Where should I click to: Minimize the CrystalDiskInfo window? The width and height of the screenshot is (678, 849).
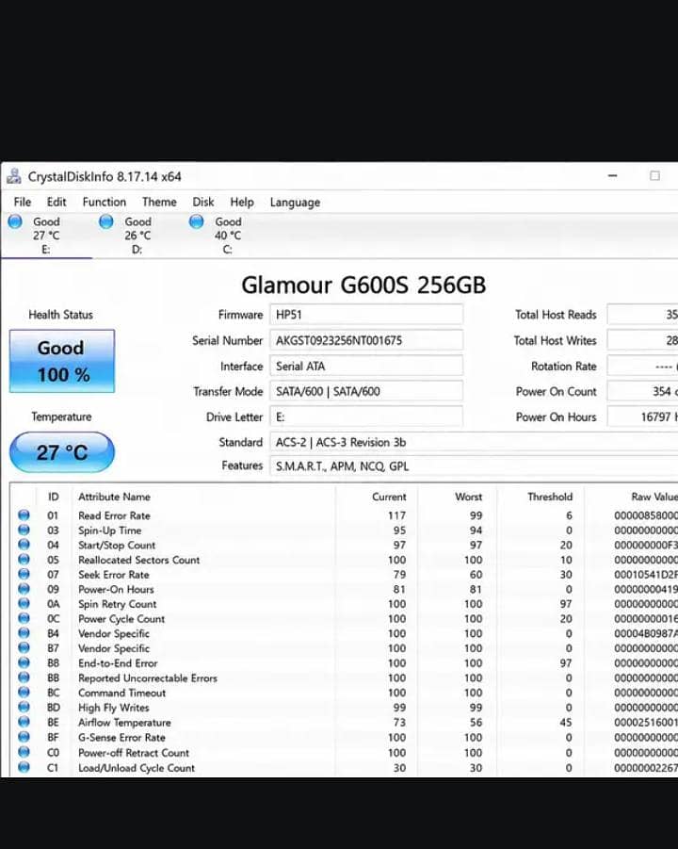[612, 175]
